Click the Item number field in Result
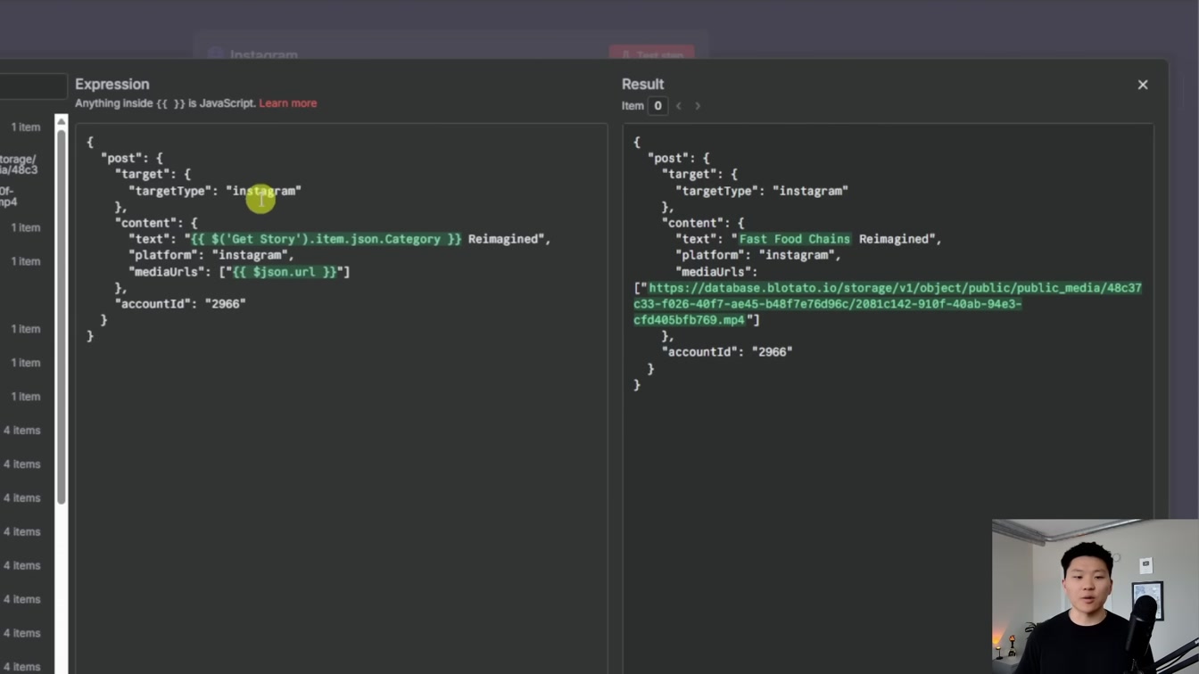This screenshot has height=674, width=1199. [657, 106]
